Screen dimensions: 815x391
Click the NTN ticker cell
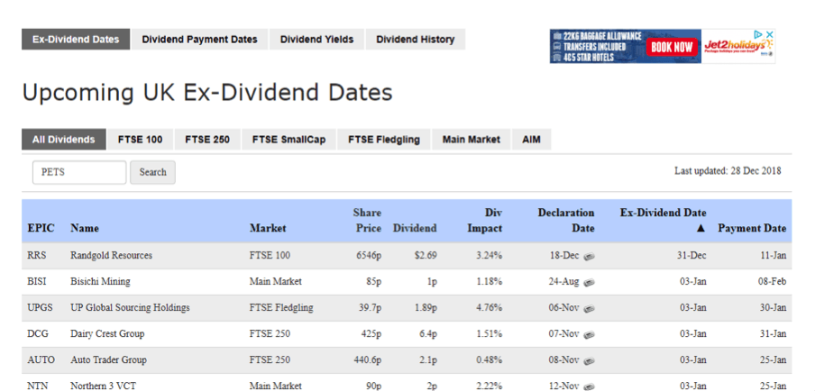(36, 386)
